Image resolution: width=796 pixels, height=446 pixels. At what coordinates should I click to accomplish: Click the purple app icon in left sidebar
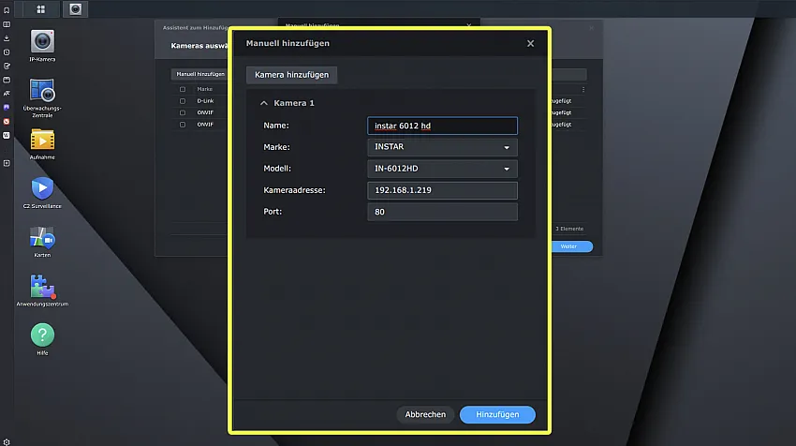7,107
